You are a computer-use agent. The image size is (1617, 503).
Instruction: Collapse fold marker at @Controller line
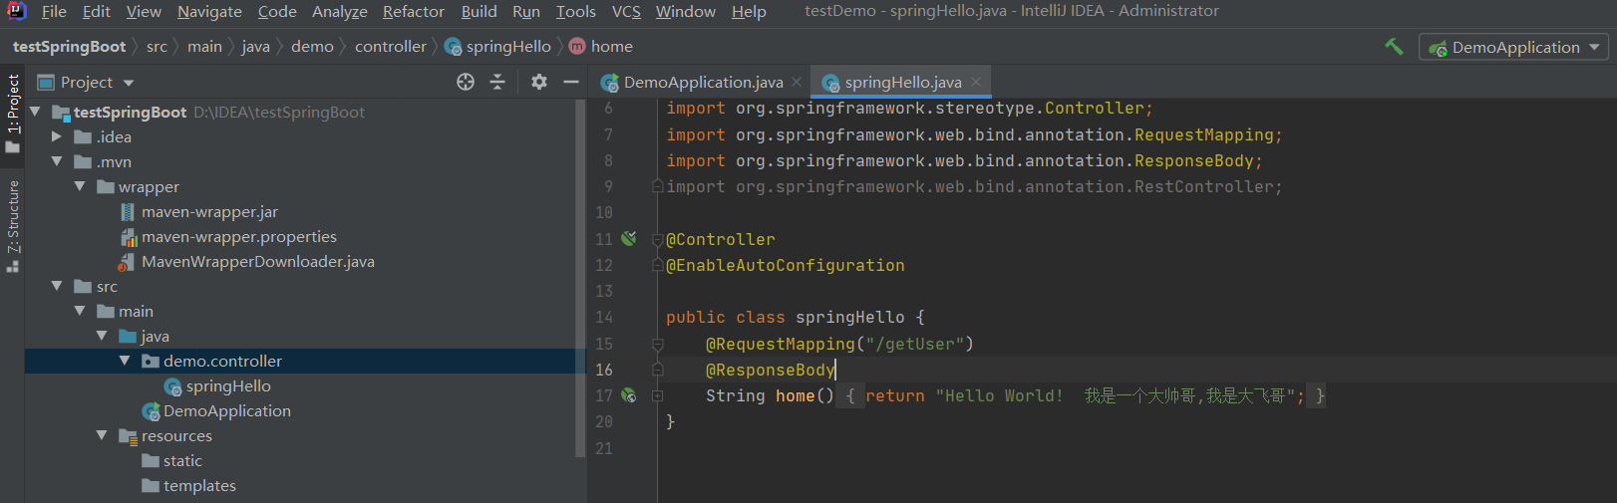657,239
